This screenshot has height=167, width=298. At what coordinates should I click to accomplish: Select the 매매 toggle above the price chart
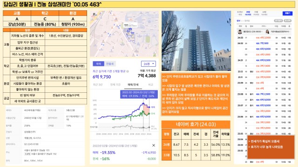pyautogui.click(x=98, y=64)
